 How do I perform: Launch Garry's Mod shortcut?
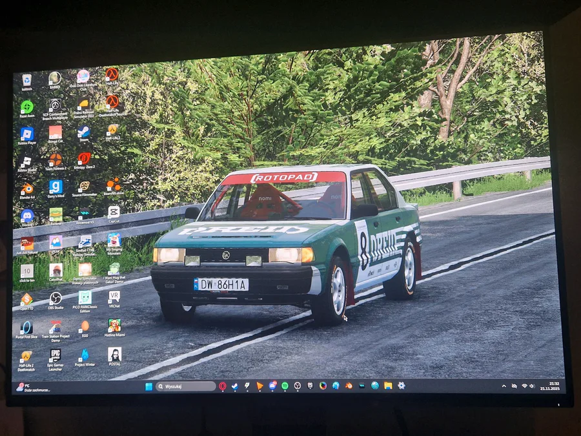(x=56, y=189)
